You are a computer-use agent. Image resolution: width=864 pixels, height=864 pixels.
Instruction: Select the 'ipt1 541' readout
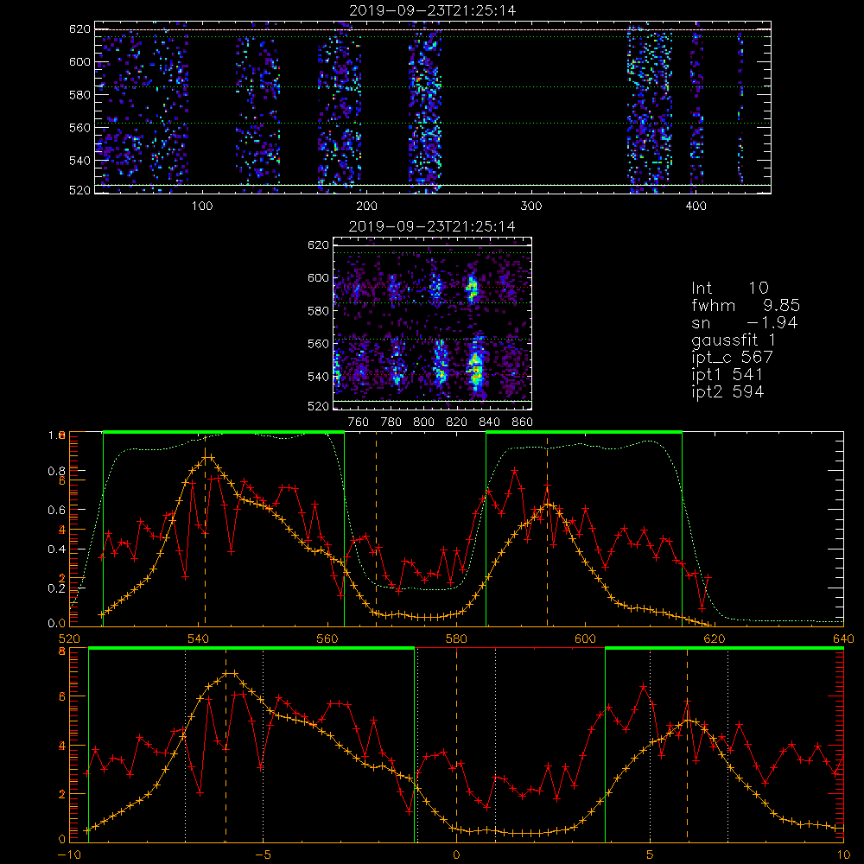point(727,375)
